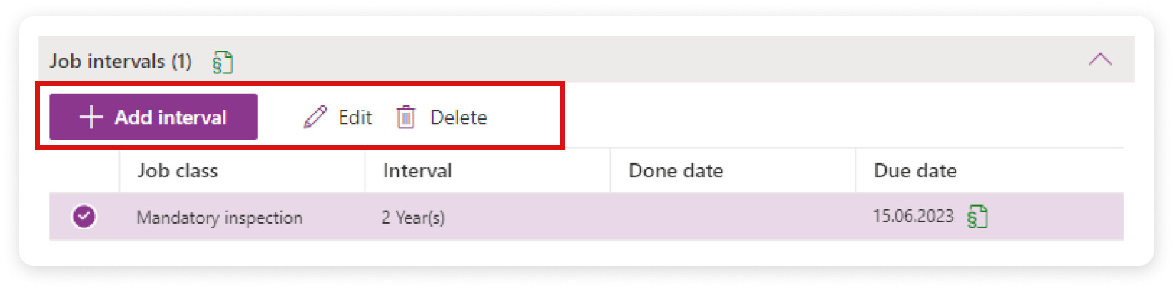
Task: Click the trash can Delete icon
Action: click(406, 117)
